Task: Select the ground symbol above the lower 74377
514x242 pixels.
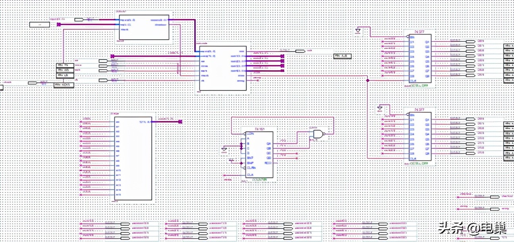Action: pos(380,107)
